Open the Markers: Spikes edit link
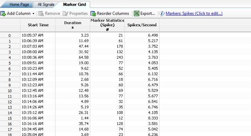Screen dimensions: 251x136 194,13
